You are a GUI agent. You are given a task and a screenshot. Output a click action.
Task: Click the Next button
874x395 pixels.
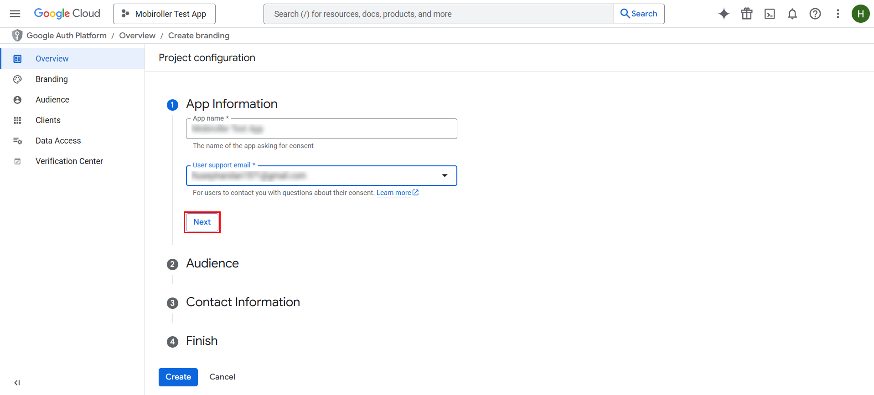coord(202,222)
